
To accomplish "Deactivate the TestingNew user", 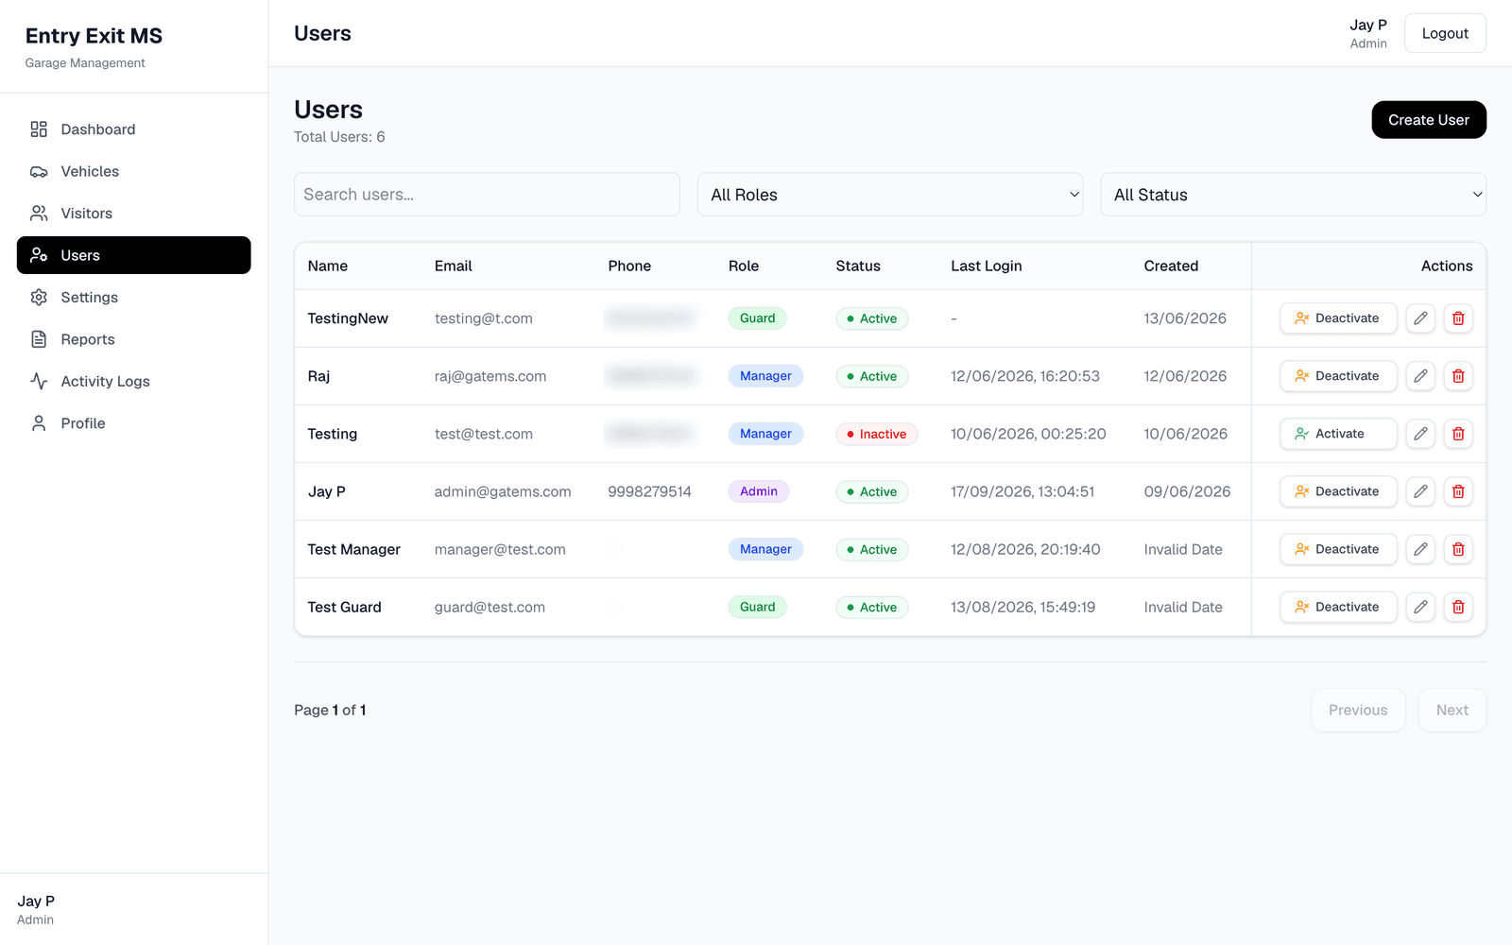I will pyautogui.click(x=1338, y=318).
